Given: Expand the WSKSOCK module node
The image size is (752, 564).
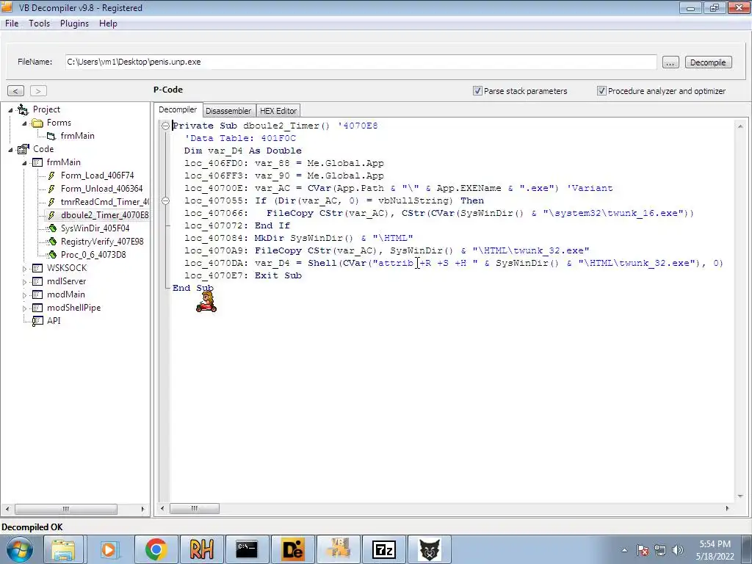Looking at the screenshot, I should [24, 269].
